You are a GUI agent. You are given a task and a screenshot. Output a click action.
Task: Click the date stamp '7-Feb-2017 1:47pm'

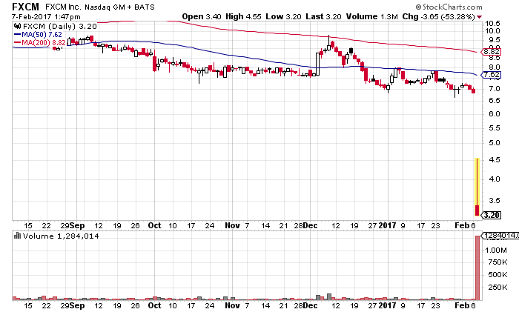pyautogui.click(x=46, y=16)
